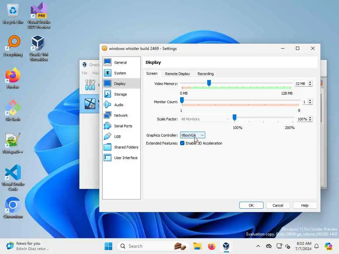Expand the Graphics Controller dropdown
The image size is (339, 254).
[192, 135]
